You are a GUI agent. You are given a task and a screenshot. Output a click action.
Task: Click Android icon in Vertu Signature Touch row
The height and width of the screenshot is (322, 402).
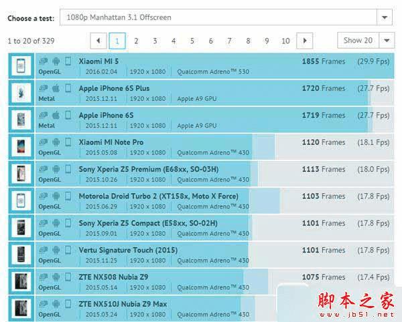(x=56, y=251)
